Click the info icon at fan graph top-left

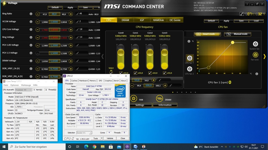[189, 41]
